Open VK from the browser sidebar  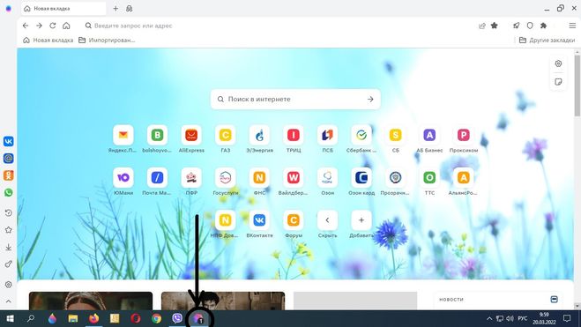click(x=8, y=141)
